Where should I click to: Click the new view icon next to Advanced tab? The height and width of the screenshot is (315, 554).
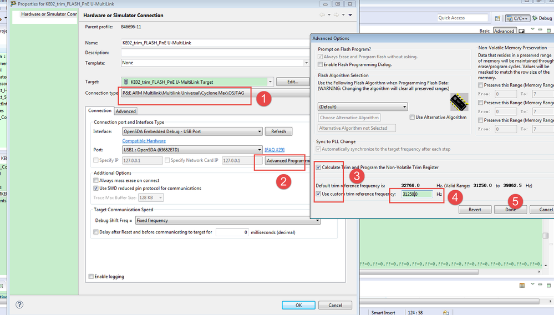point(521,31)
